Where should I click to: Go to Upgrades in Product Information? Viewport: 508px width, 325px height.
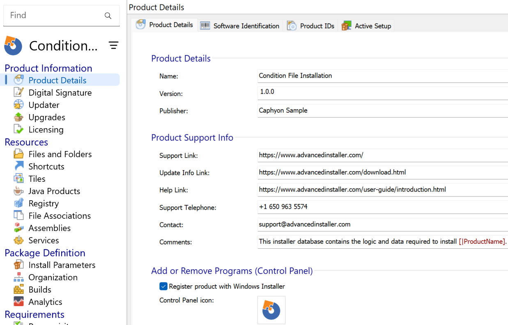(47, 117)
